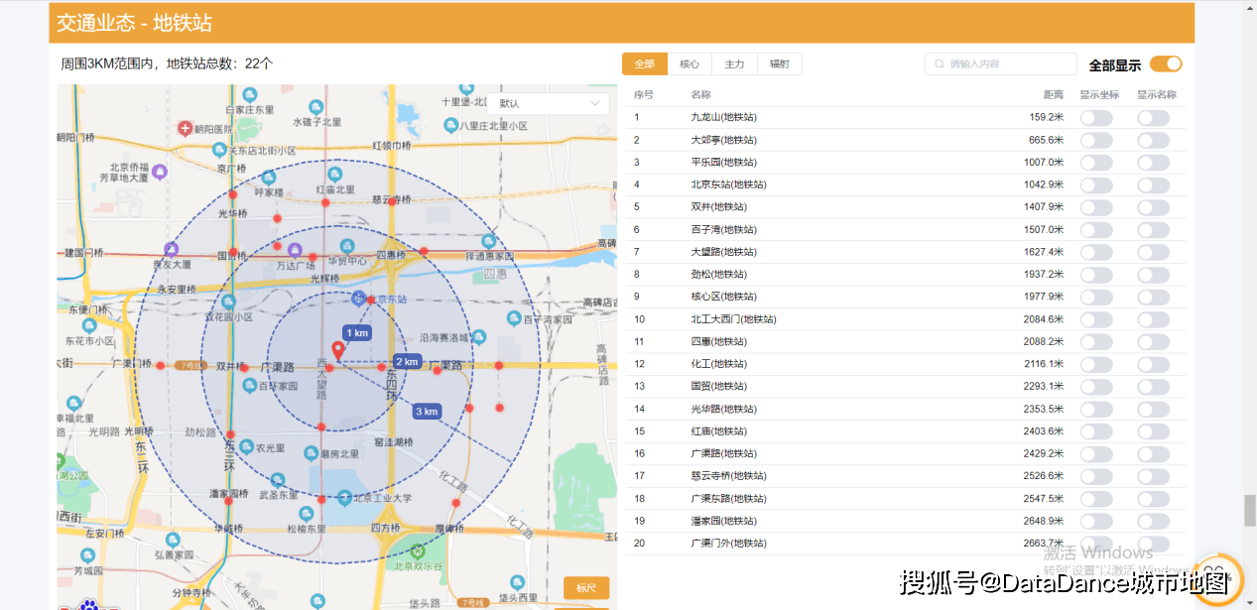Viewport: 1257px width, 610px height.
Task: Click the 1 km radius label
Action: (357, 333)
